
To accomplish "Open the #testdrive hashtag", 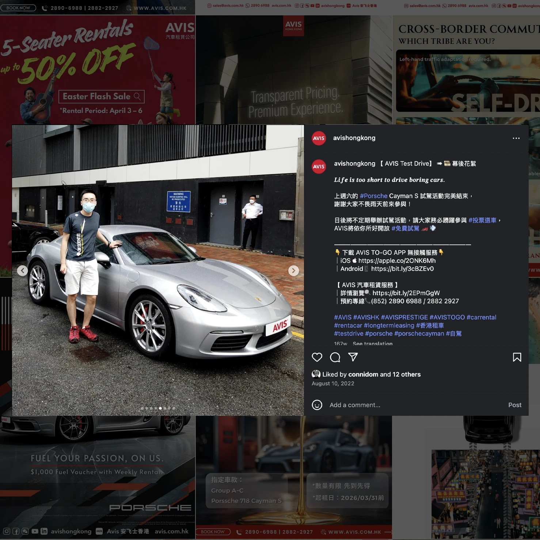I will click(349, 333).
